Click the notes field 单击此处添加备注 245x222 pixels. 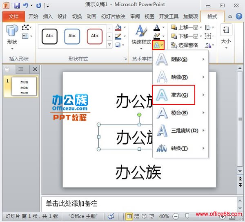pyautogui.click(x=139, y=204)
